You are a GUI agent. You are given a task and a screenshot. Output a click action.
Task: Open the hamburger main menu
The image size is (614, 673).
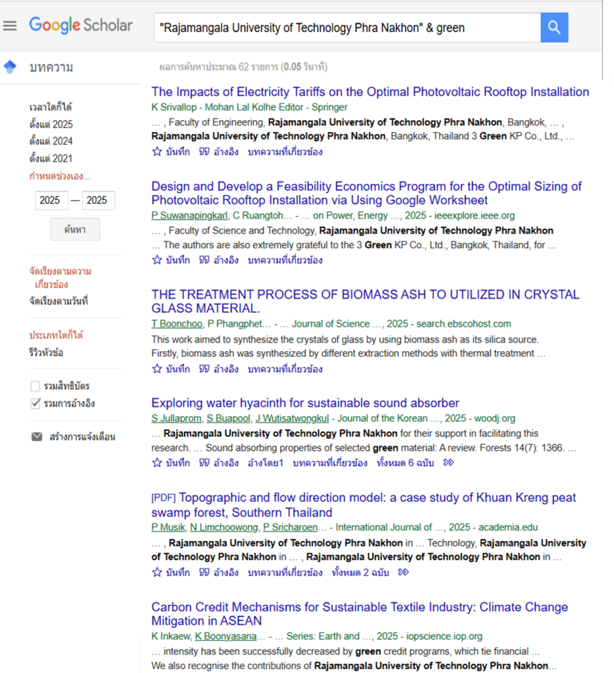tap(10, 26)
